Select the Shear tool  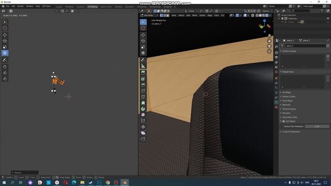point(143,133)
